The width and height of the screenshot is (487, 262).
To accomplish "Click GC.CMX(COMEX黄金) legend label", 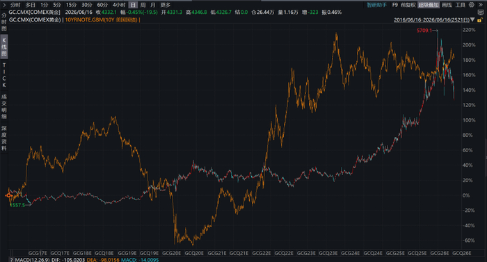I will coord(35,20).
